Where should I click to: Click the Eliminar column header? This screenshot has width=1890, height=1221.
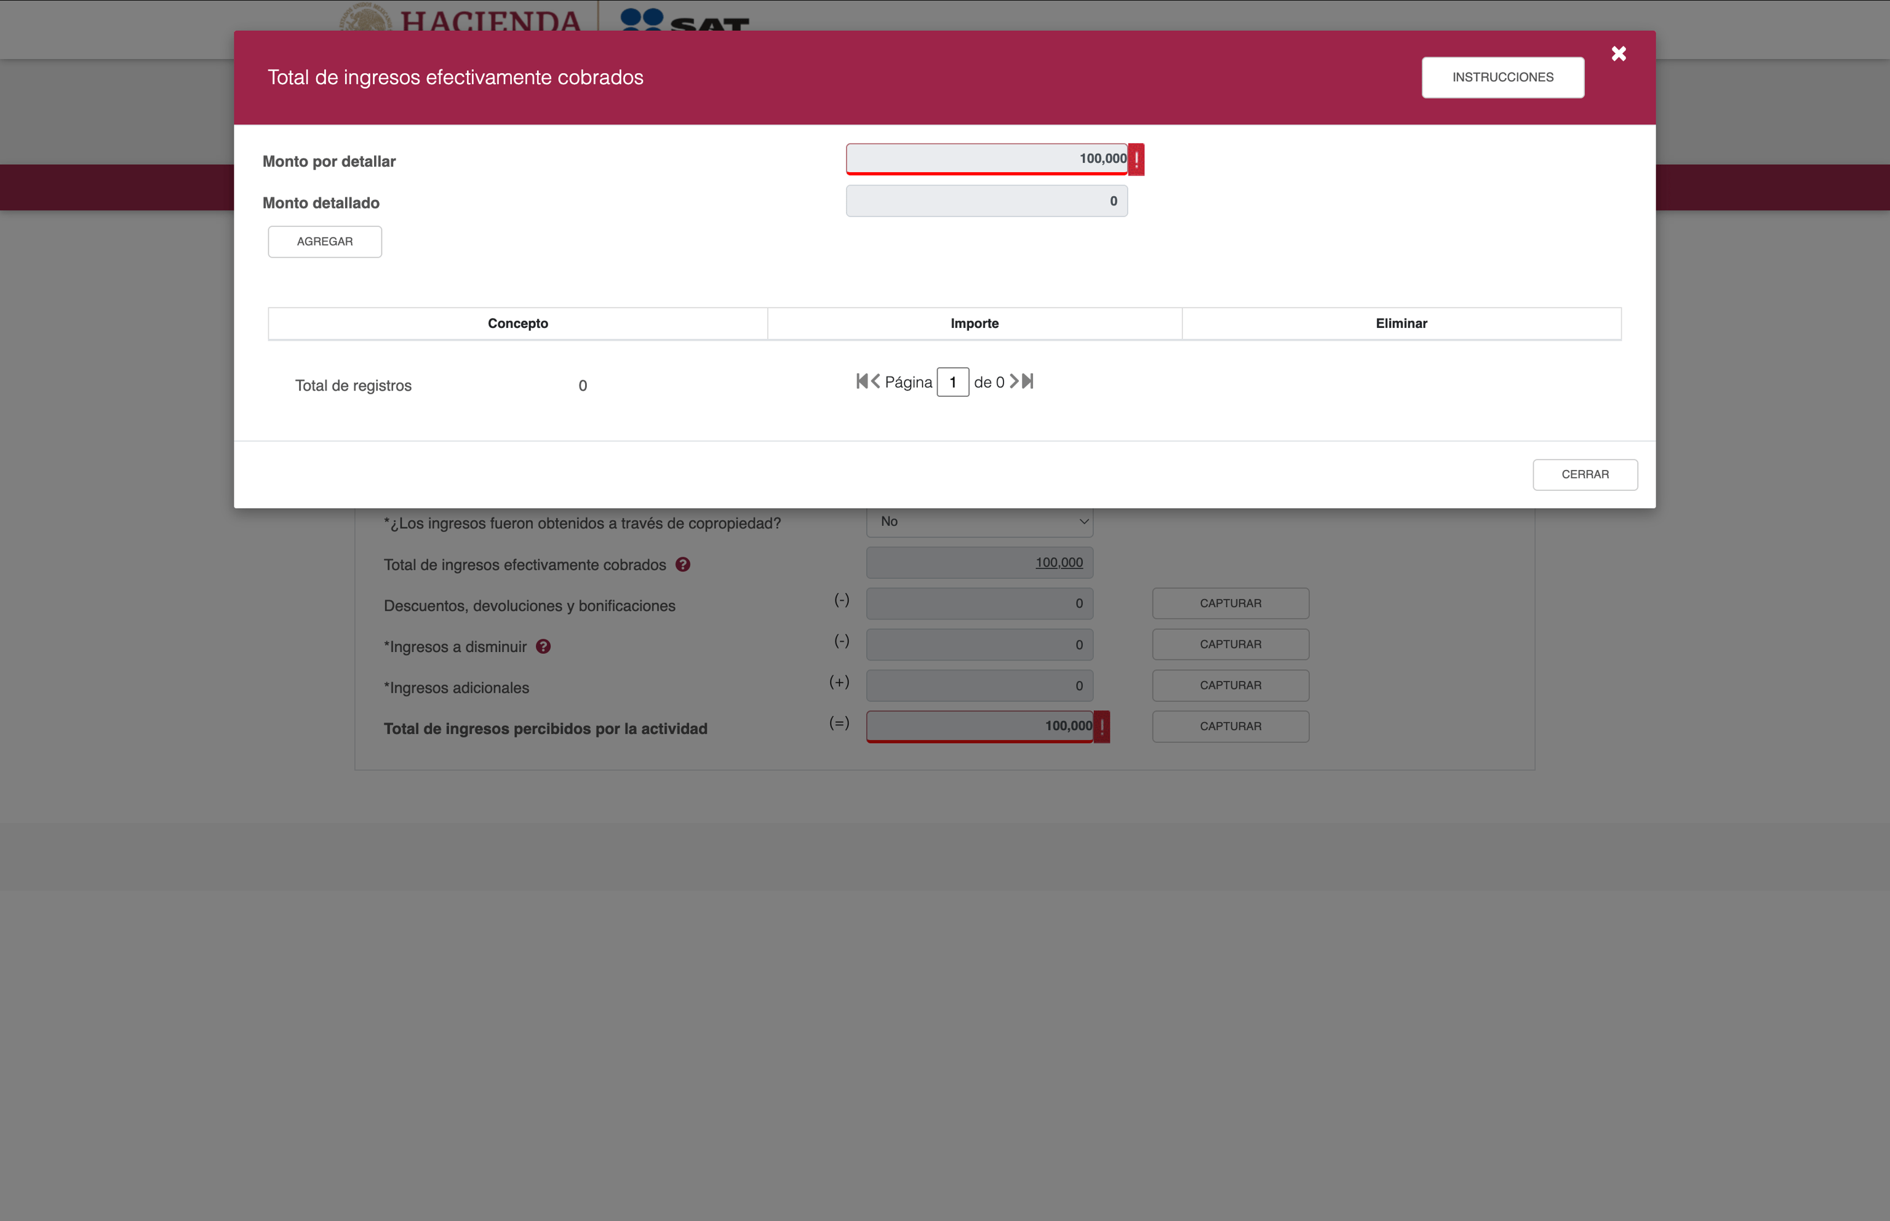pyautogui.click(x=1401, y=324)
